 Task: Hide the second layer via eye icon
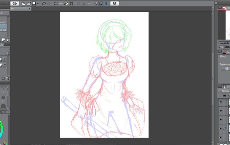click(221, 111)
